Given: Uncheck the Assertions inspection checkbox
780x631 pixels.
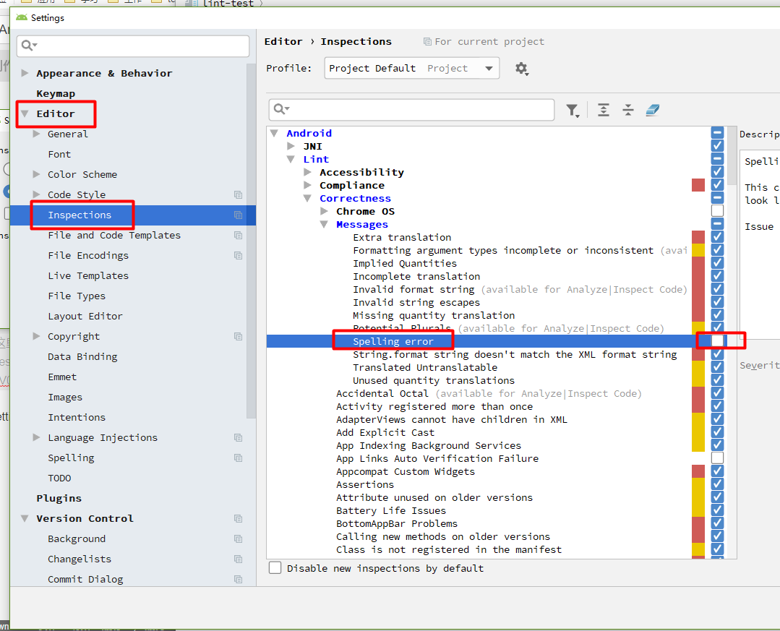Looking at the screenshot, I should 717,484.
